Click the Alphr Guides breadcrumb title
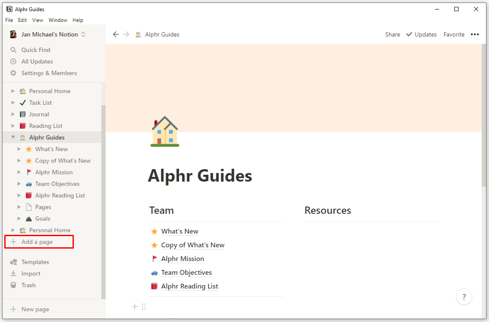The height and width of the screenshot is (322, 489). coord(162,34)
